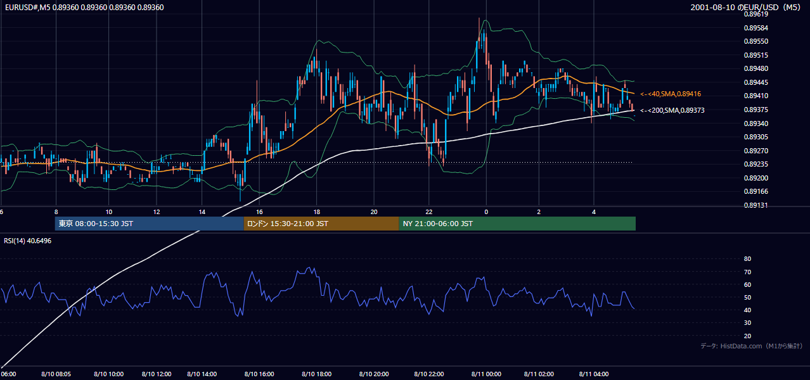The image size is (810, 380).
Task: Click the 0.89619 price axis label
Action: point(755,14)
